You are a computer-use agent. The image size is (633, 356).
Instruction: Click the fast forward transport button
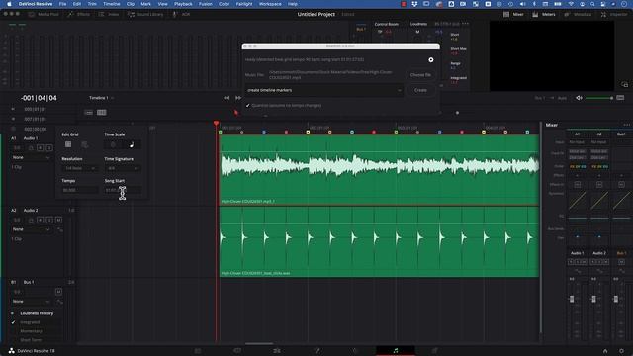(238, 98)
